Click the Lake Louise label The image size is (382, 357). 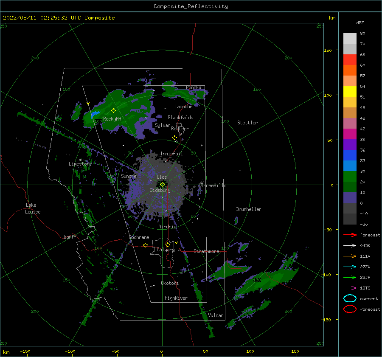[x=33, y=208]
